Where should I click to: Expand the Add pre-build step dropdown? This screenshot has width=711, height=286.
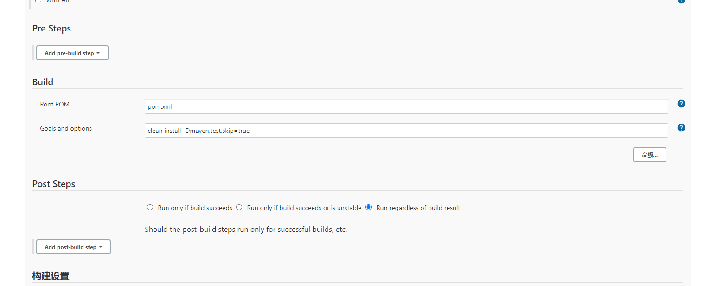(72, 53)
